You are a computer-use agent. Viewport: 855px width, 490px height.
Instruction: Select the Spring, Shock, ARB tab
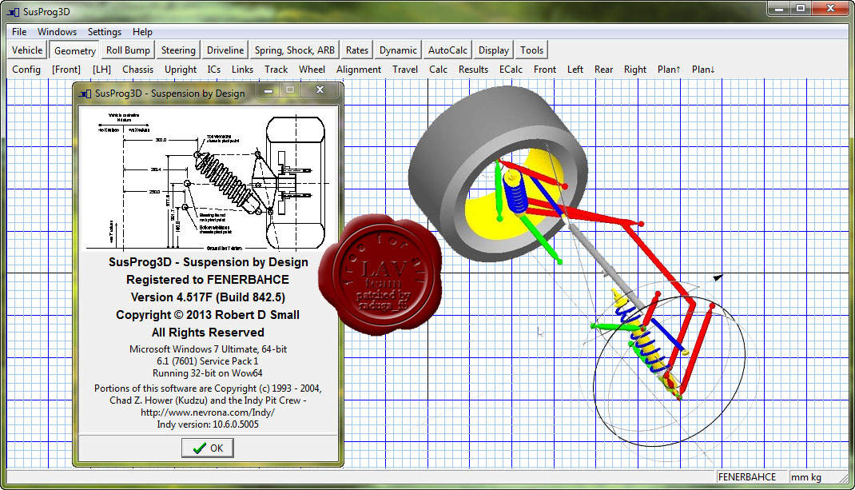tap(294, 50)
